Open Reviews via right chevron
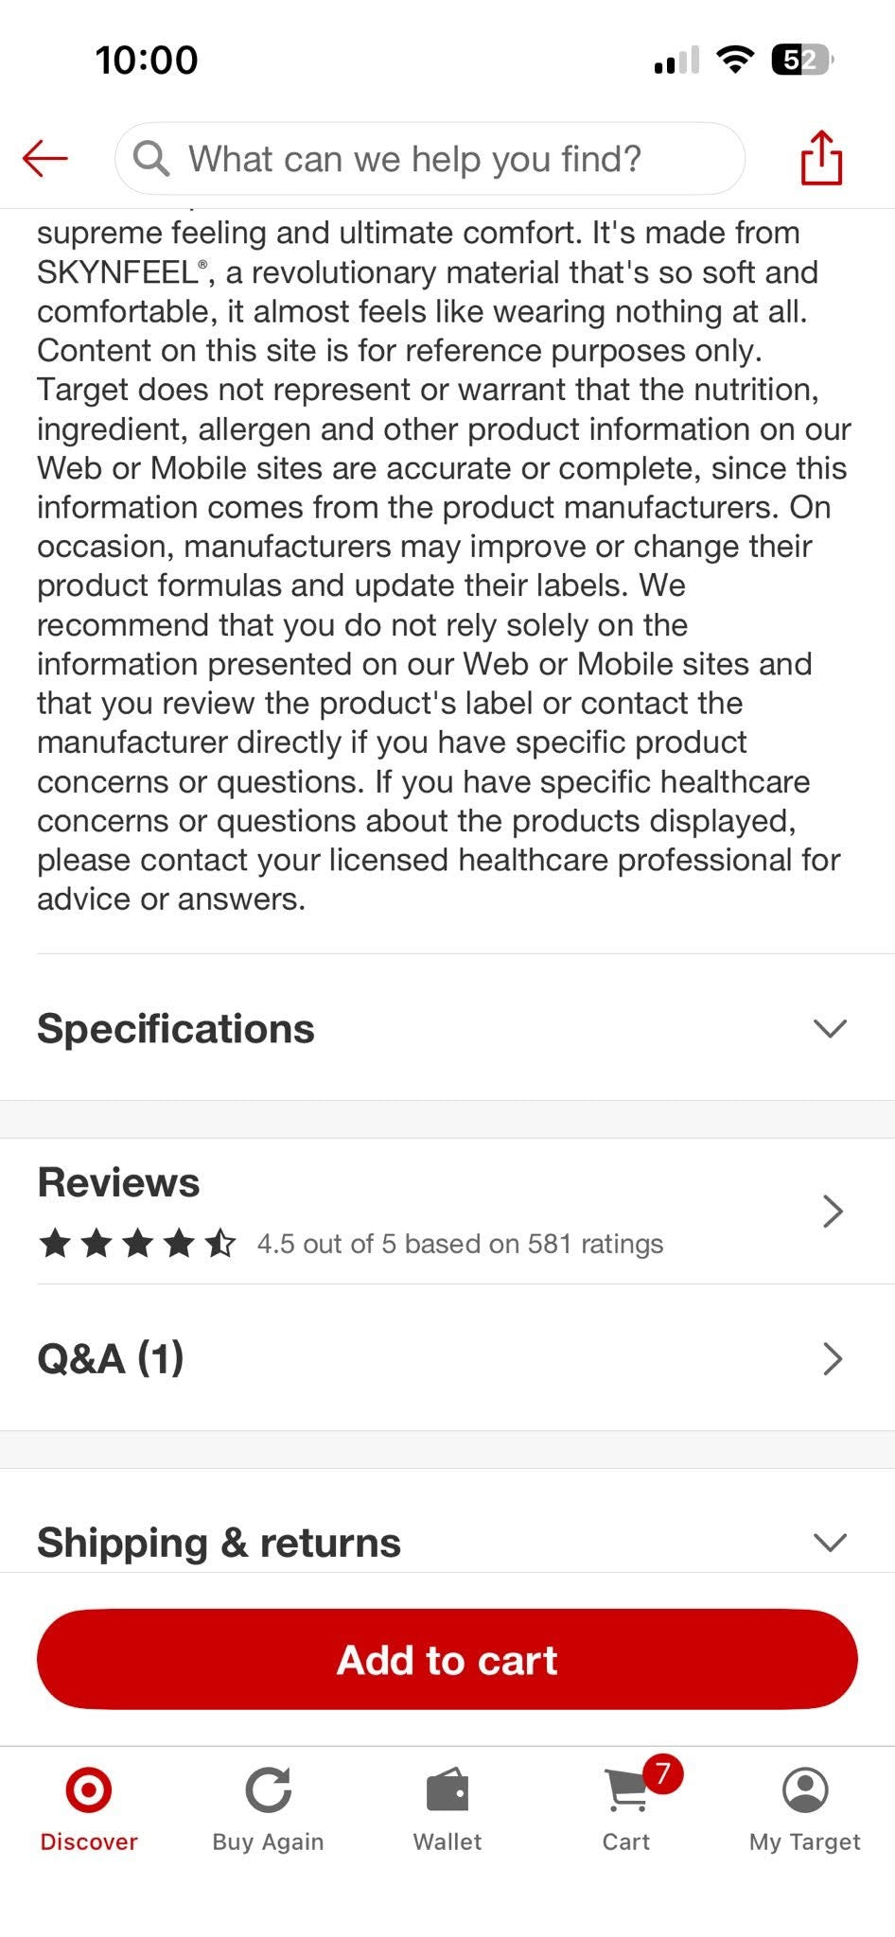Screen dimensions: 895x1937 833,1211
